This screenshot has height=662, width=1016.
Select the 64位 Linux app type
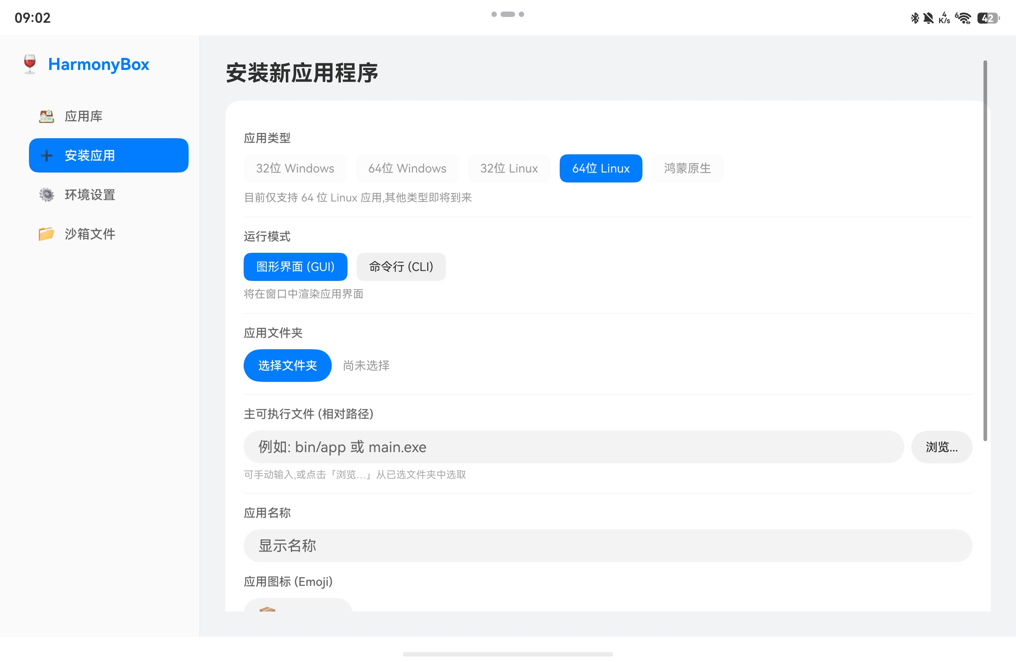click(x=601, y=168)
